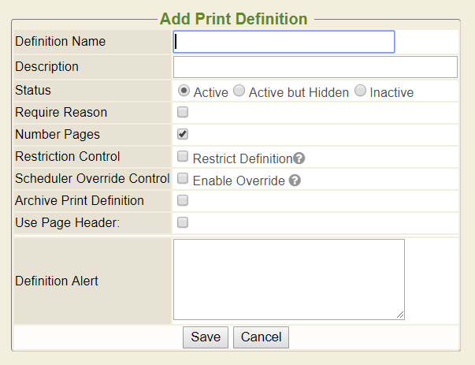Open help icon beside Restrict Definition
The image size is (475, 365).
click(x=299, y=158)
